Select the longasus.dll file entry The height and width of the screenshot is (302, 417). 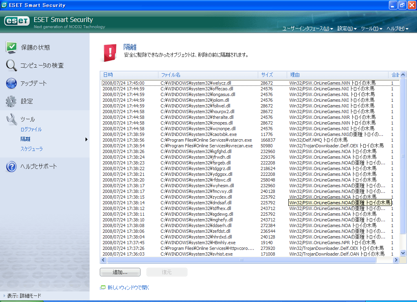[198, 94]
